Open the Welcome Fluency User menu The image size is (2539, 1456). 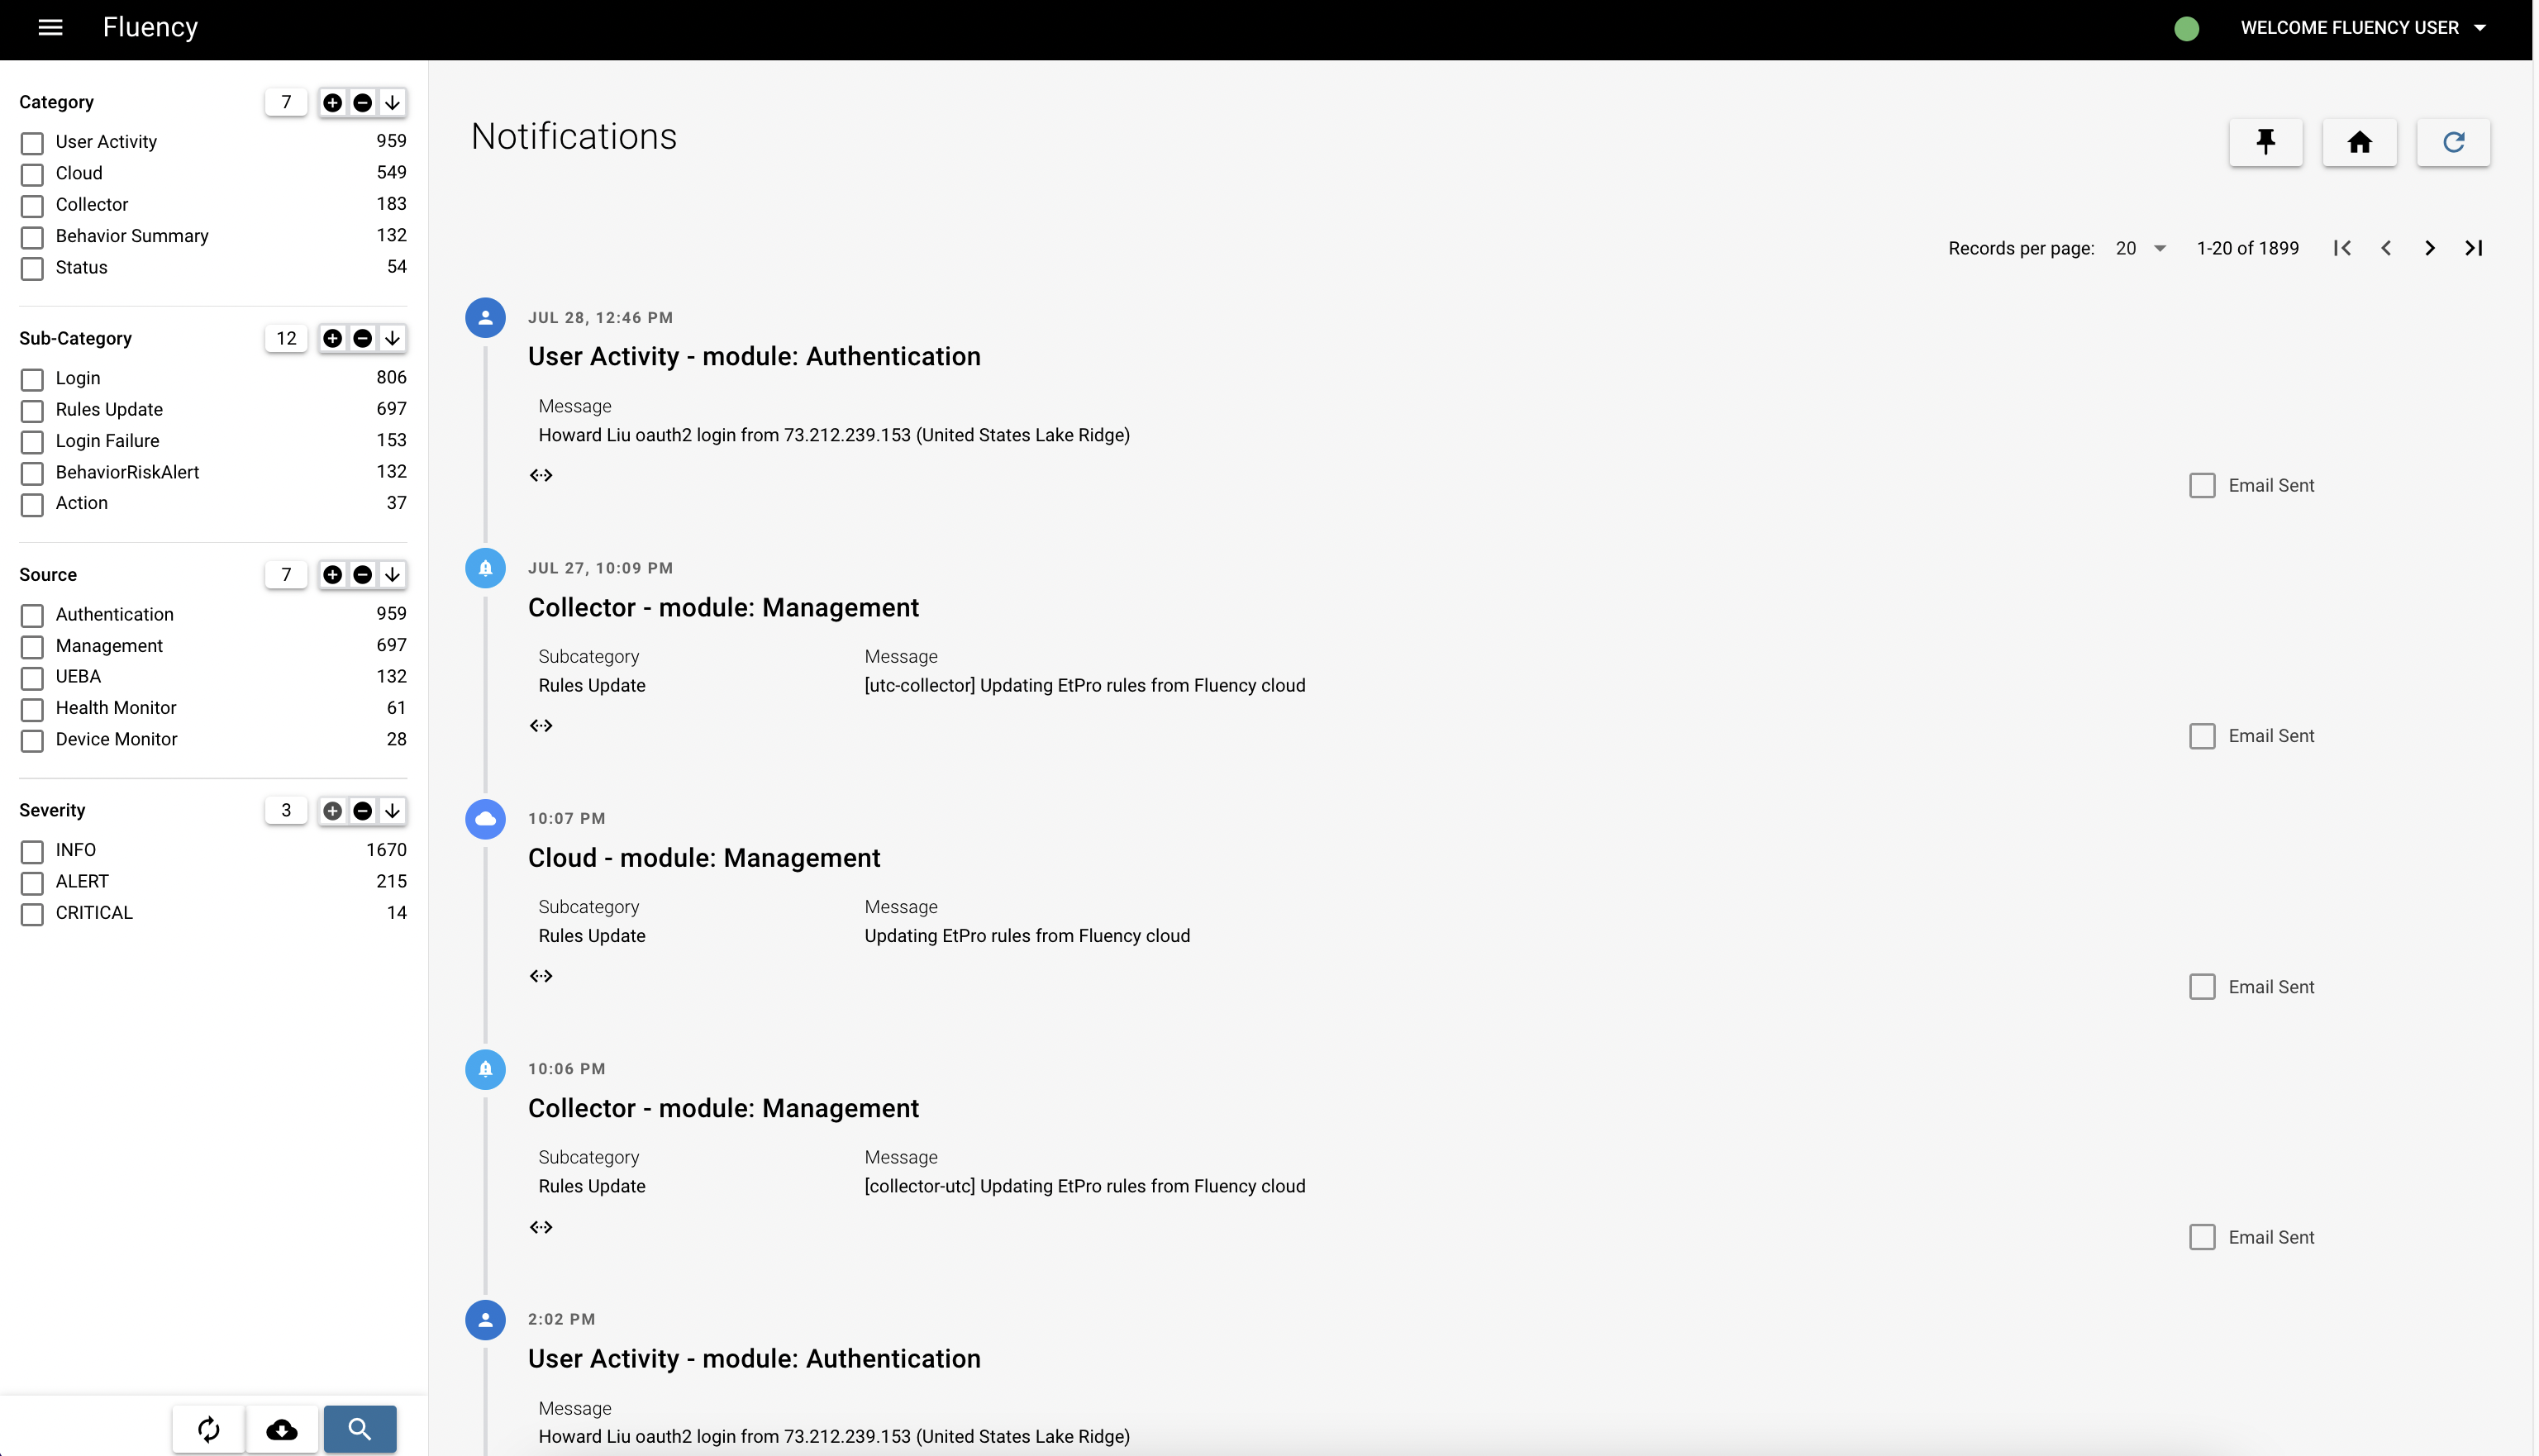[x=2362, y=28]
